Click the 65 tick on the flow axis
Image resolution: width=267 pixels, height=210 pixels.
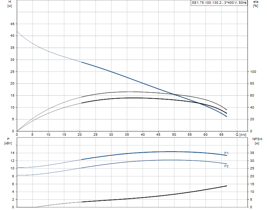click(221, 135)
